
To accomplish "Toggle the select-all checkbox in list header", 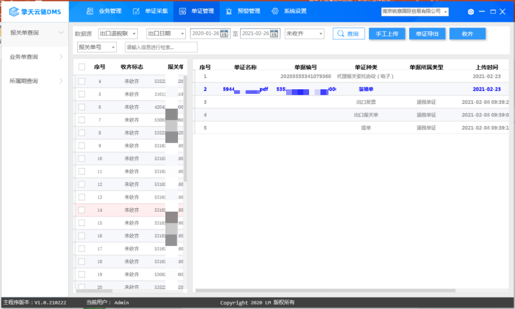I will (81, 67).
